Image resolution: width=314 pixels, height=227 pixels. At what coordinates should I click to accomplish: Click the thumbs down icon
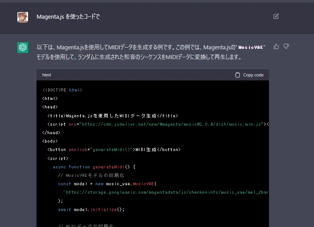point(286,47)
